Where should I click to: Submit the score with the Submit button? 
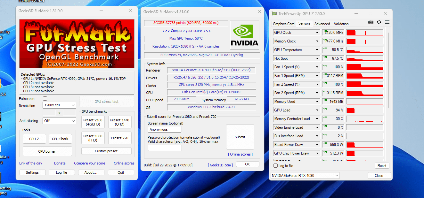tap(240, 137)
